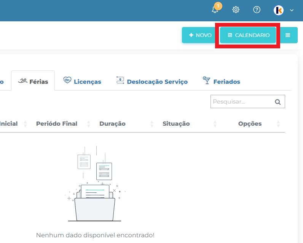Sort by Duração column
The height and width of the screenshot is (243, 303).
tap(112, 123)
